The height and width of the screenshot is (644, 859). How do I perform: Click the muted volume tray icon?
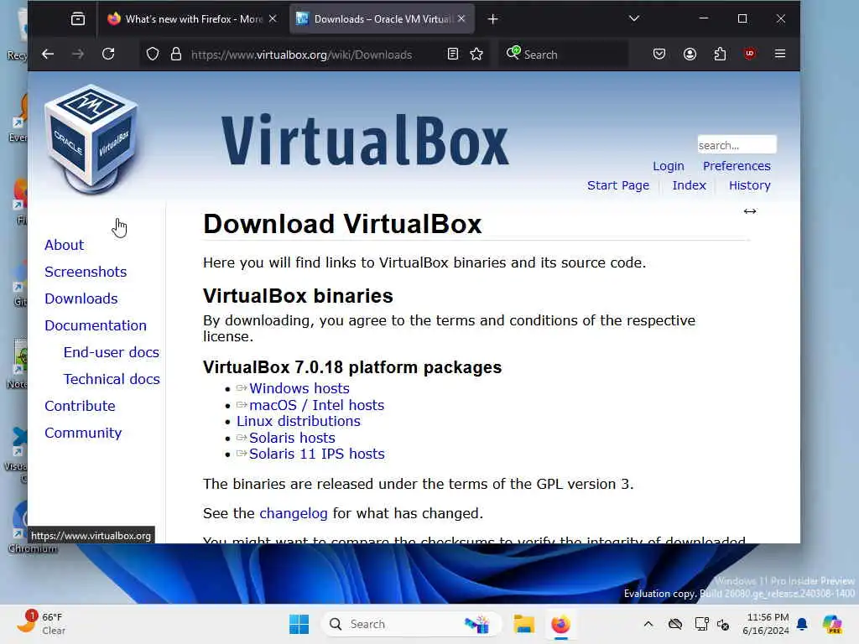point(723,624)
